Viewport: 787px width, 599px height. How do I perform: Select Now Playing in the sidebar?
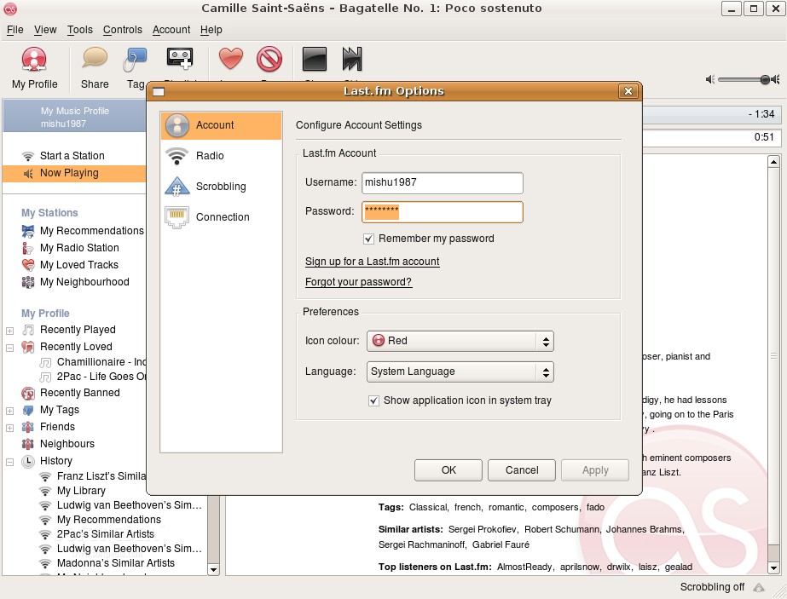pos(74,173)
